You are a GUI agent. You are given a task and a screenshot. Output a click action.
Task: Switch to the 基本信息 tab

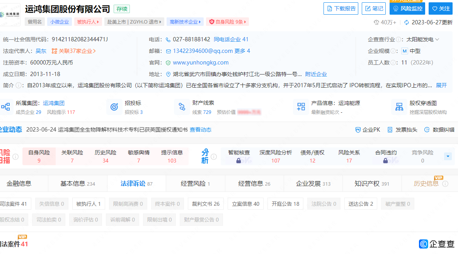coord(78,184)
